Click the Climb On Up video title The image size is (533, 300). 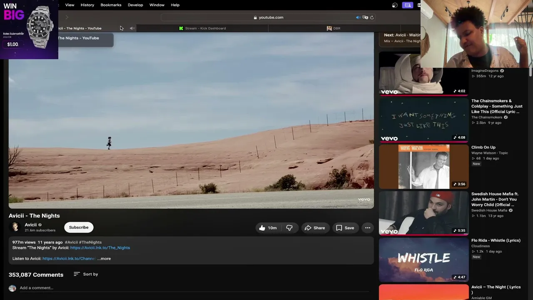483,147
